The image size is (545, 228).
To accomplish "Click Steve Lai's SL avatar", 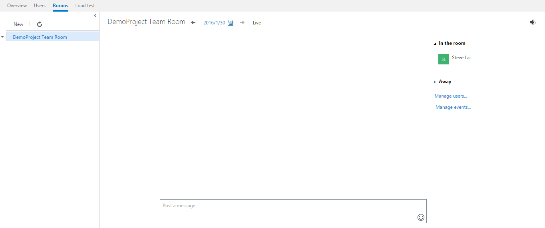I will click(443, 59).
